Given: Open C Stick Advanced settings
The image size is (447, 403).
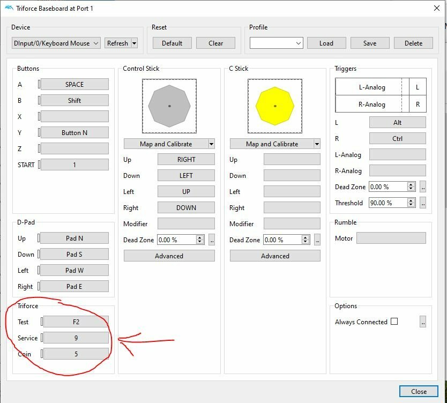Looking at the screenshot, I should click(275, 256).
